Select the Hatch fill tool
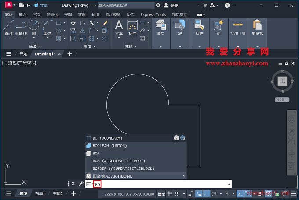Viewport: 299px width, 200px height. tap(58, 39)
